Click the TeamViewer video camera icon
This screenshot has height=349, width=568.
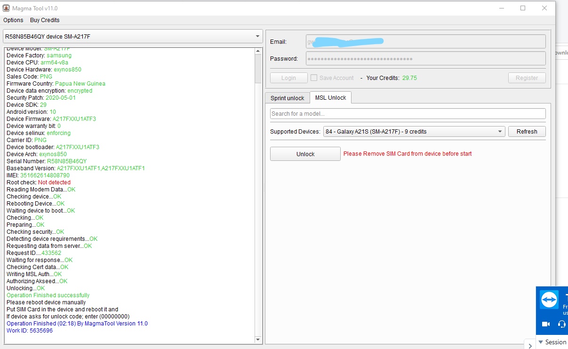point(546,324)
